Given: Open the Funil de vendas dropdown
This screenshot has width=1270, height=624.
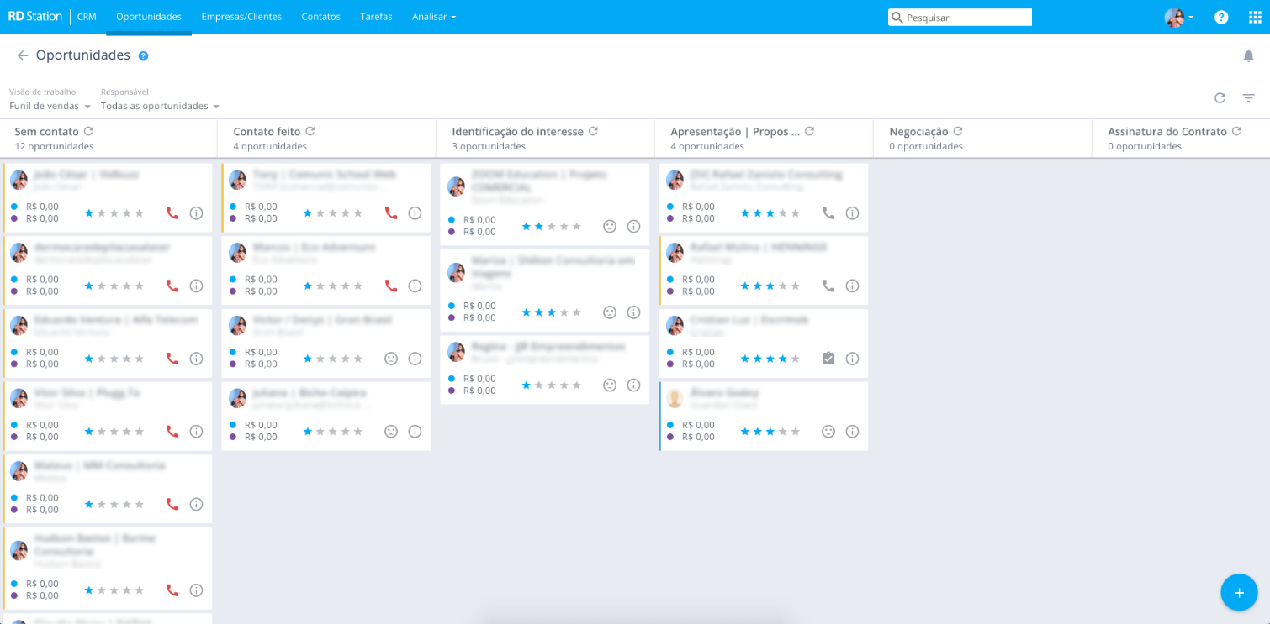Looking at the screenshot, I should tap(50, 106).
